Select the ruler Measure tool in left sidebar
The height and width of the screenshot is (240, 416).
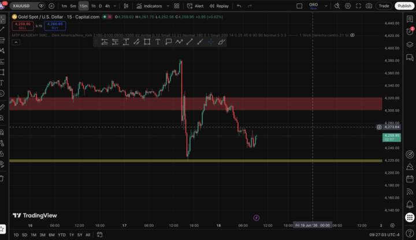pos(2,107)
